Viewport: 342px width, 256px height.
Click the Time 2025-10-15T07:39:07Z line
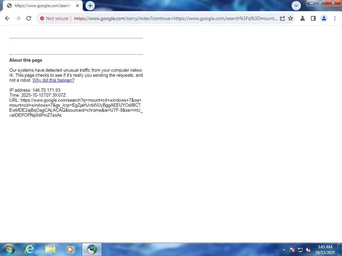[37, 95]
